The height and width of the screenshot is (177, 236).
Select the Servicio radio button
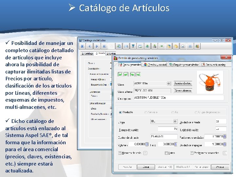point(146,112)
